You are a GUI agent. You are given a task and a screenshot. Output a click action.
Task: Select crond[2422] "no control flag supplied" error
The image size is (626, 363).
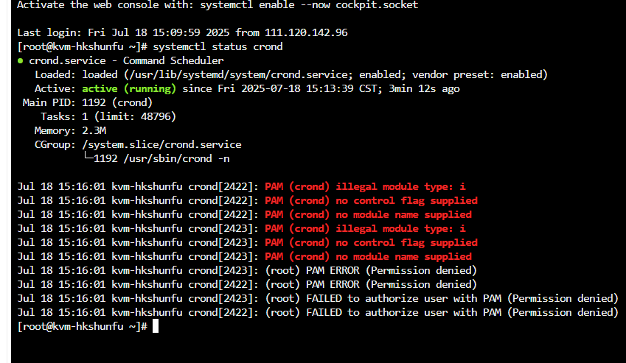pos(371,200)
